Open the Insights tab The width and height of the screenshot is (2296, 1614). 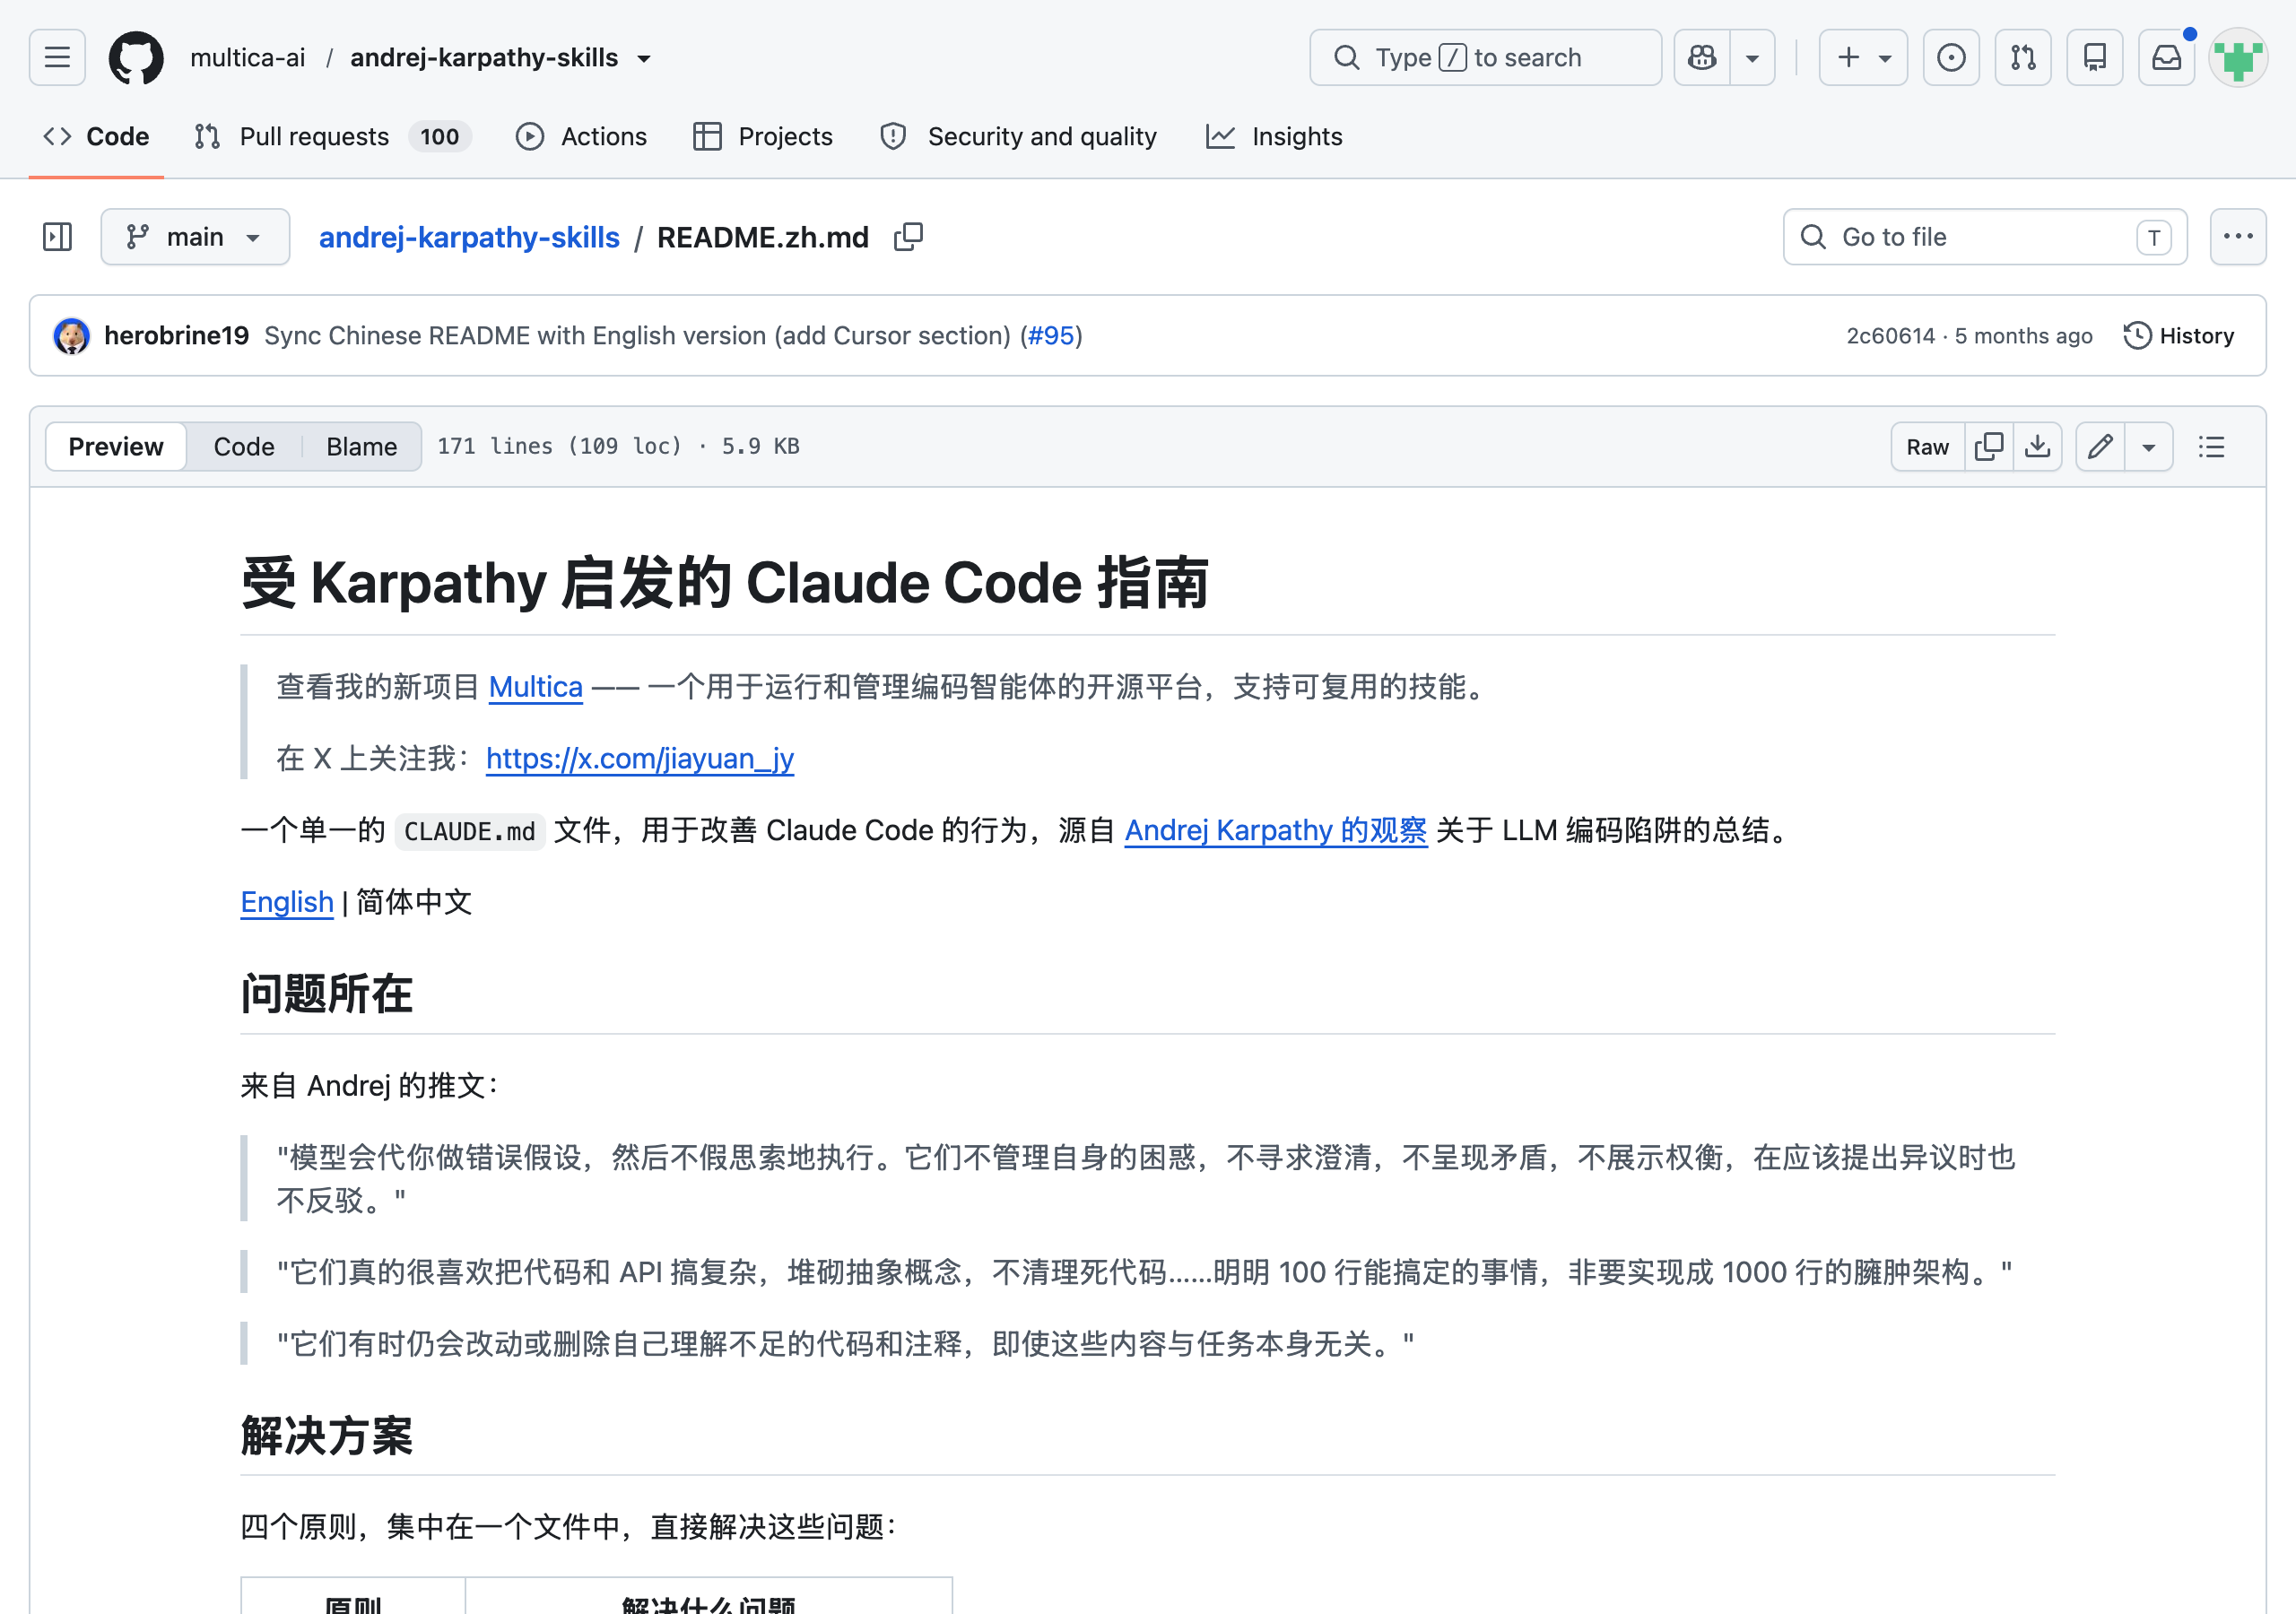click(1275, 136)
